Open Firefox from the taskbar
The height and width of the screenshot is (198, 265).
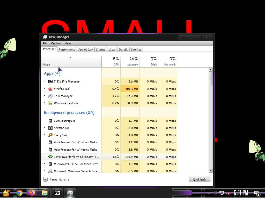coord(32,193)
